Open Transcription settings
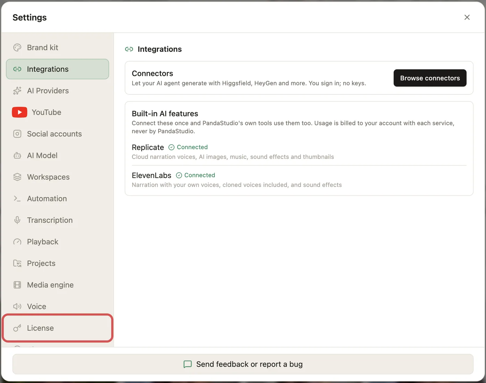Image resolution: width=486 pixels, height=383 pixels. tap(57, 220)
